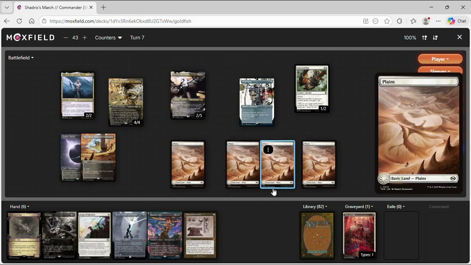The image size is (471, 265).
Task: Select the Bat creature card in hand
Action: 24,236
